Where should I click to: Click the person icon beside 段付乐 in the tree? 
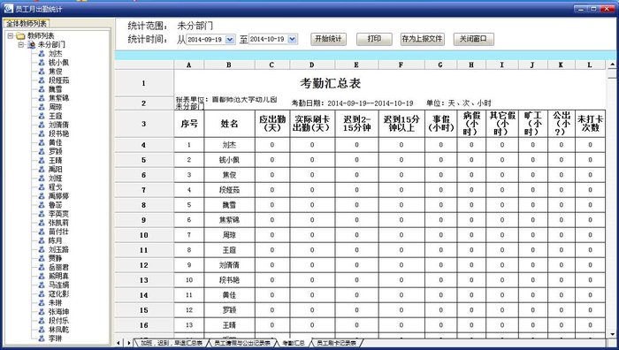pyautogui.click(x=42, y=321)
